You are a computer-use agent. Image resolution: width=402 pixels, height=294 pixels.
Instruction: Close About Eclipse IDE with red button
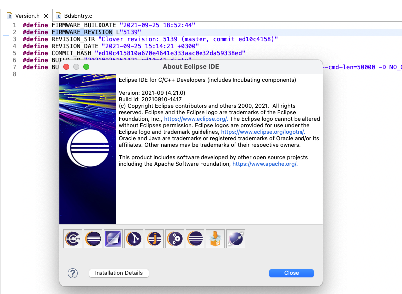(66, 67)
